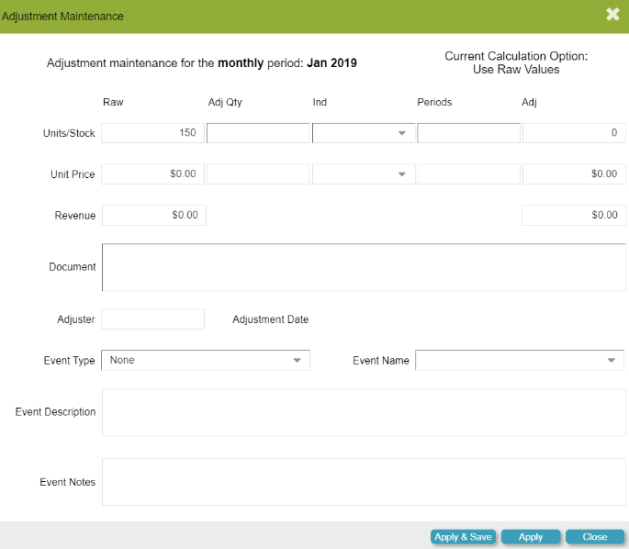Select the Units/Stock Raw value field
Viewport: 629px width, 549px height.
pos(153,133)
